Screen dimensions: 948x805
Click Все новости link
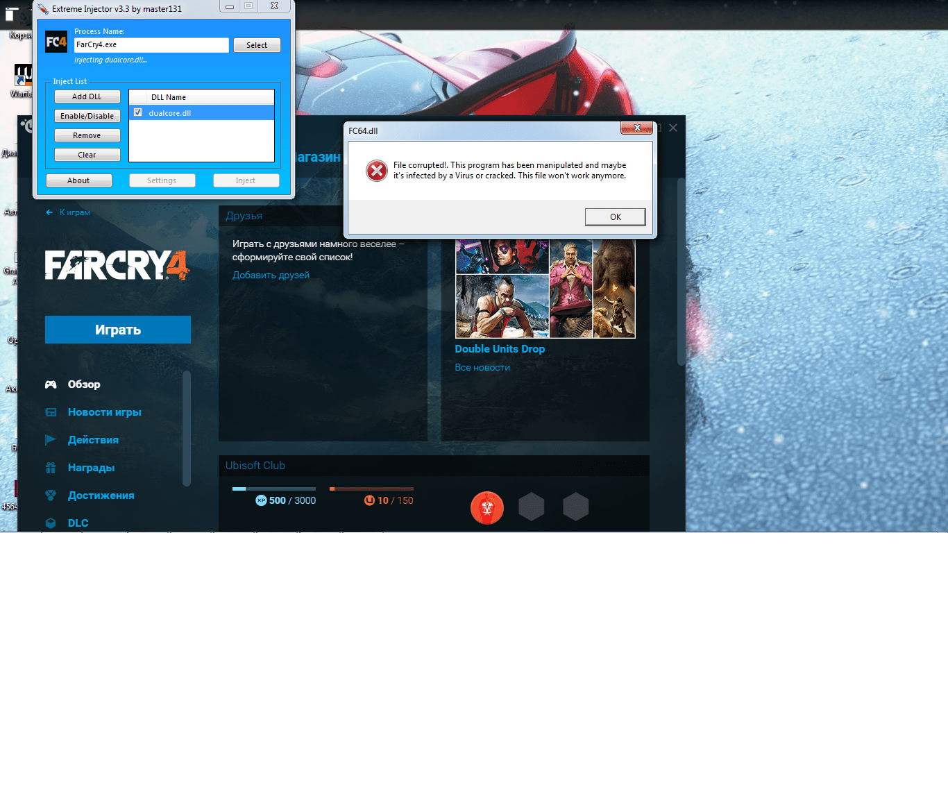pyautogui.click(x=482, y=368)
